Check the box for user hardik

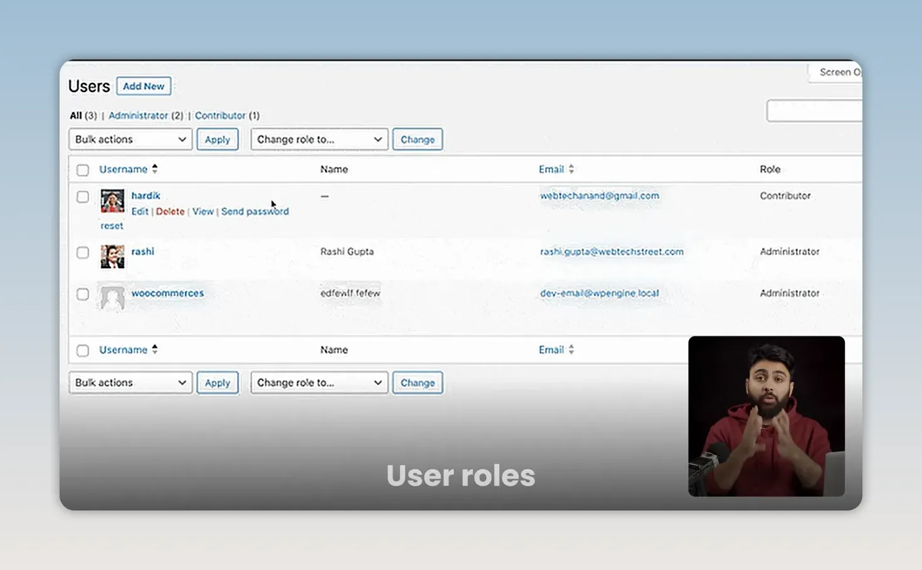83,197
